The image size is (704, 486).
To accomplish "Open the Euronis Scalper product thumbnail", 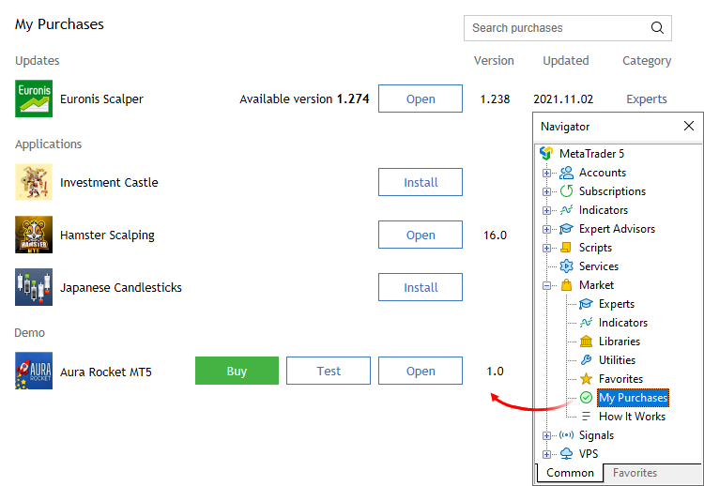I will pyautogui.click(x=34, y=99).
